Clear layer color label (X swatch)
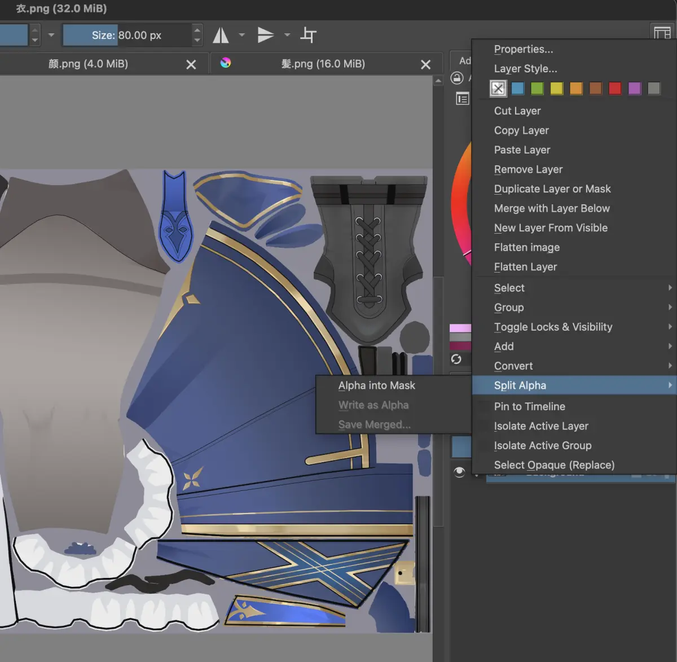The height and width of the screenshot is (662, 677). tap(498, 88)
